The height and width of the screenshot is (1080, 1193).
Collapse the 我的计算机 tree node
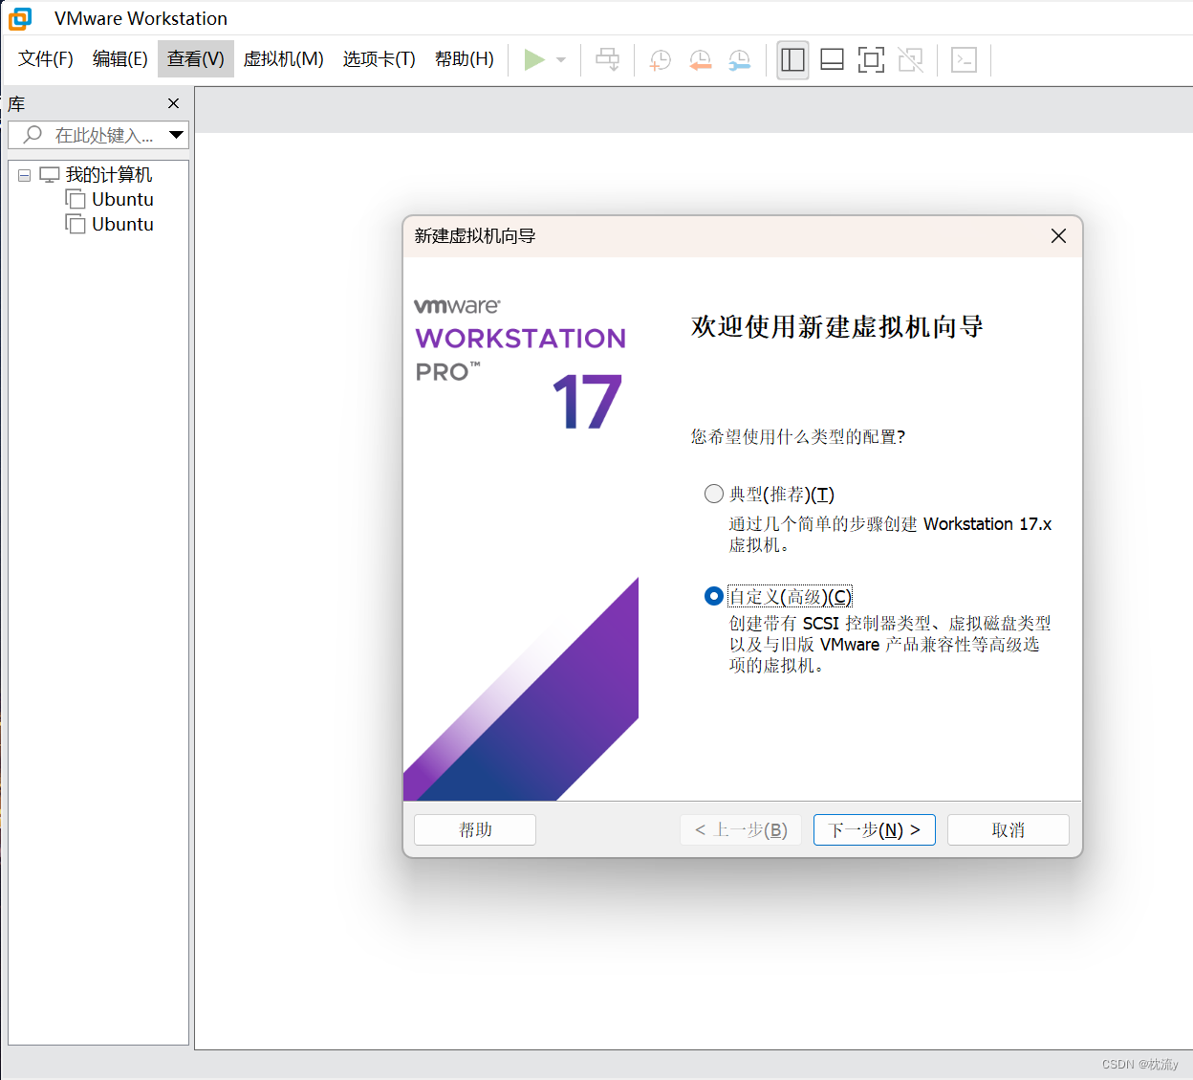click(25, 175)
